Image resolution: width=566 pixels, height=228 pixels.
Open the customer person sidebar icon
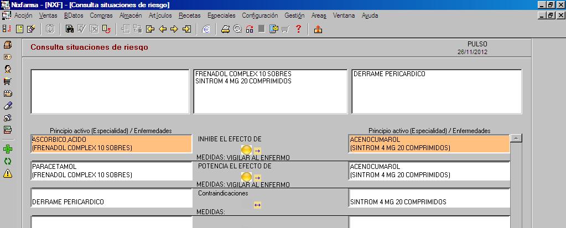[8, 69]
